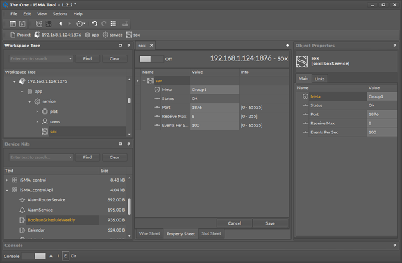Click the Port value field in Property Sheet

point(214,108)
